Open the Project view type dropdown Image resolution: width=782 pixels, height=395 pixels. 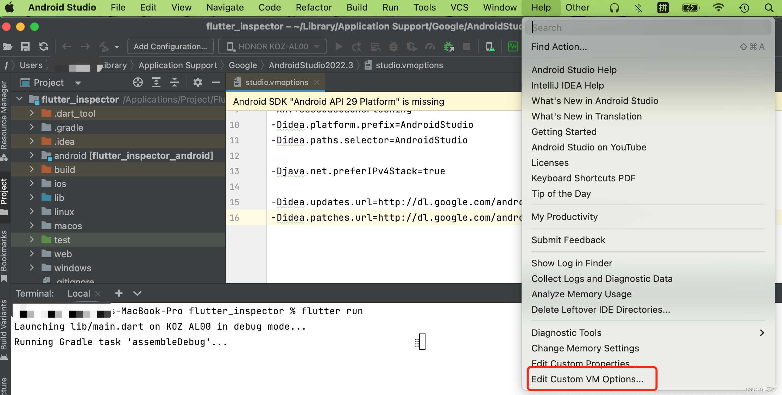(78, 83)
